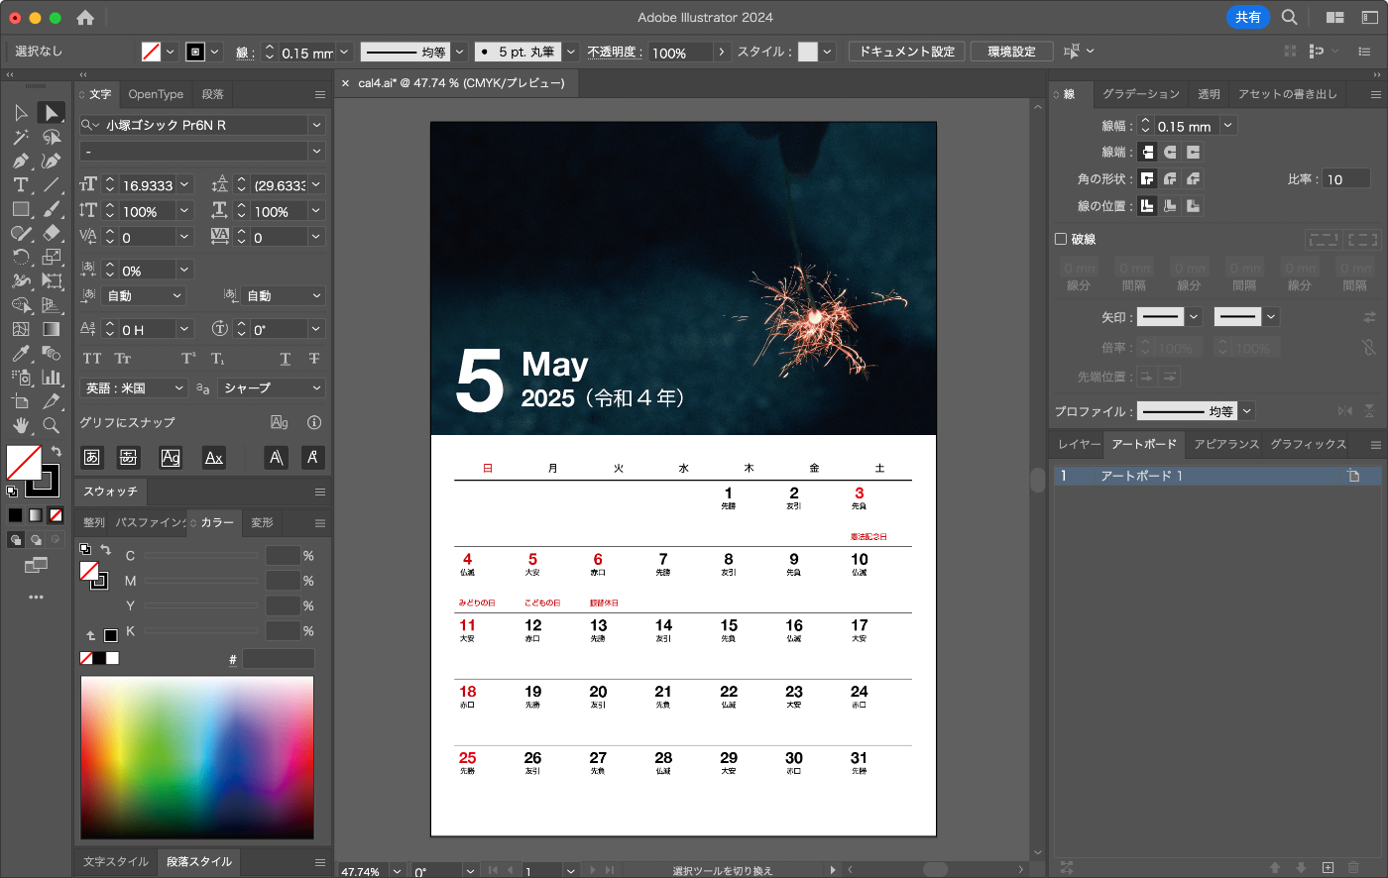Select the Magic Wand tool
The image size is (1388, 878).
[x=21, y=137]
